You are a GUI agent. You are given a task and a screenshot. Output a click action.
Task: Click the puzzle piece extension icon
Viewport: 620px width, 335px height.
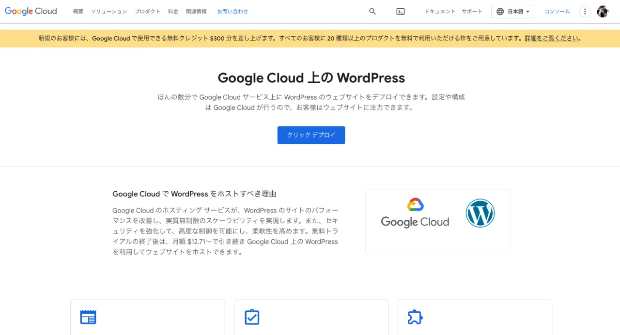point(415,317)
